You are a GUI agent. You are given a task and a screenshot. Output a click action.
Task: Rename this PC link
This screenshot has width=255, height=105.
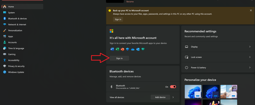click(130, 2)
